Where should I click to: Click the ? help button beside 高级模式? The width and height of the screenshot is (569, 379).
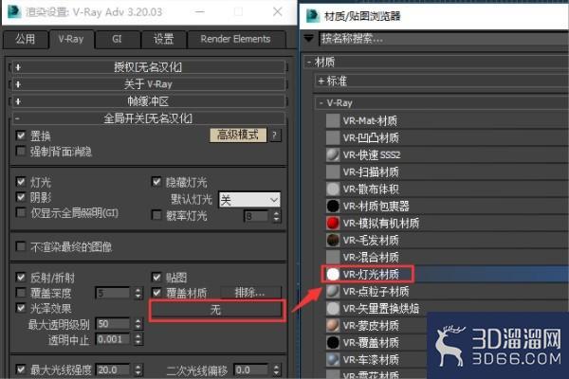275,135
